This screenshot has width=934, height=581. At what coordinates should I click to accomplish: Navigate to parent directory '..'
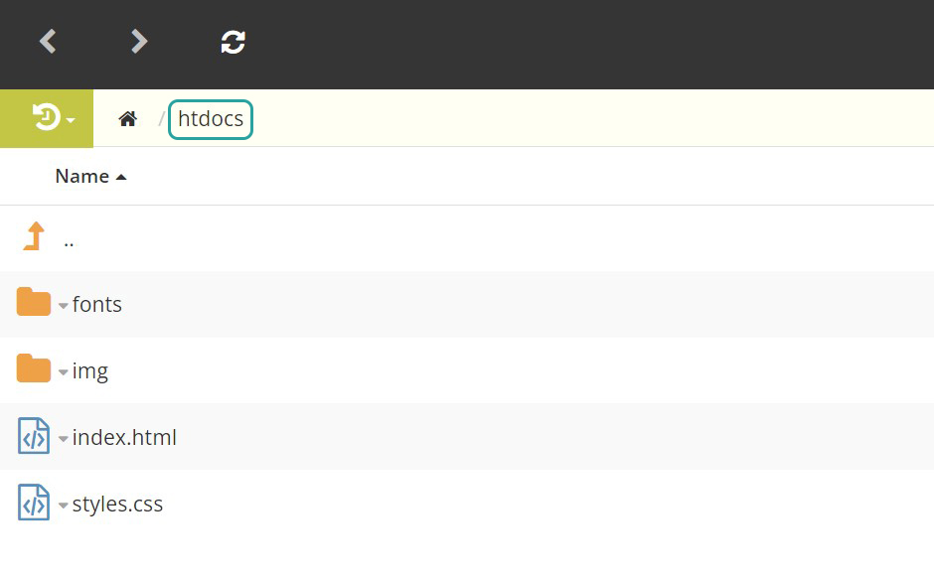point(70,242)
